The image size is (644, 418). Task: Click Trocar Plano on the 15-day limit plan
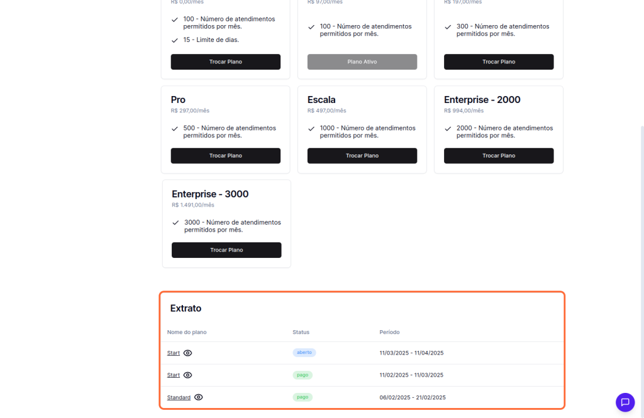225,62
